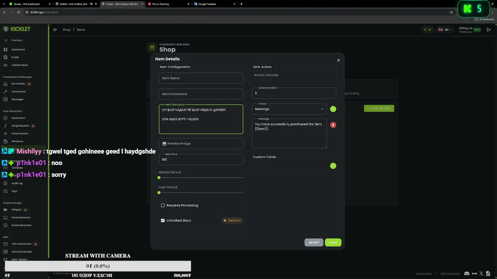This screenshot has width=497, height=279.
Task: Click the Items breadcrumb
Action: tap(81, 29)
